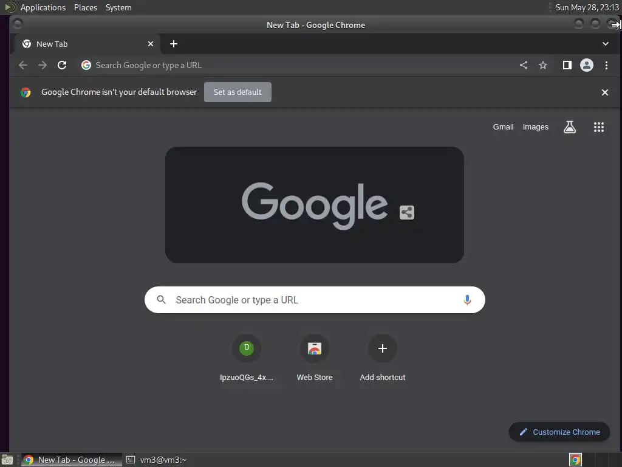Select the New Tab tab

pos(87,44)
